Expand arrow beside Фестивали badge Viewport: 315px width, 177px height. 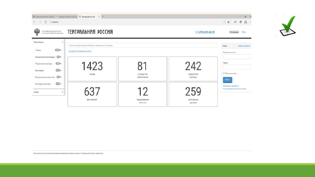click(x=61, y=70)
